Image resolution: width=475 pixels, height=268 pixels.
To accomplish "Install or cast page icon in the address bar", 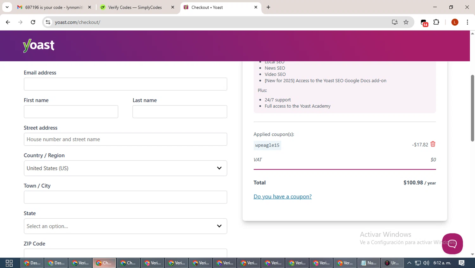I will (395, 22).
